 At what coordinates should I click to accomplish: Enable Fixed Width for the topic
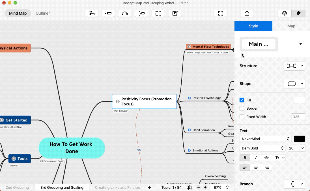[242, 117]
